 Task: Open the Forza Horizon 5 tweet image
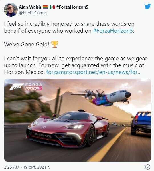pyautogui.click(x=78, y=120)
